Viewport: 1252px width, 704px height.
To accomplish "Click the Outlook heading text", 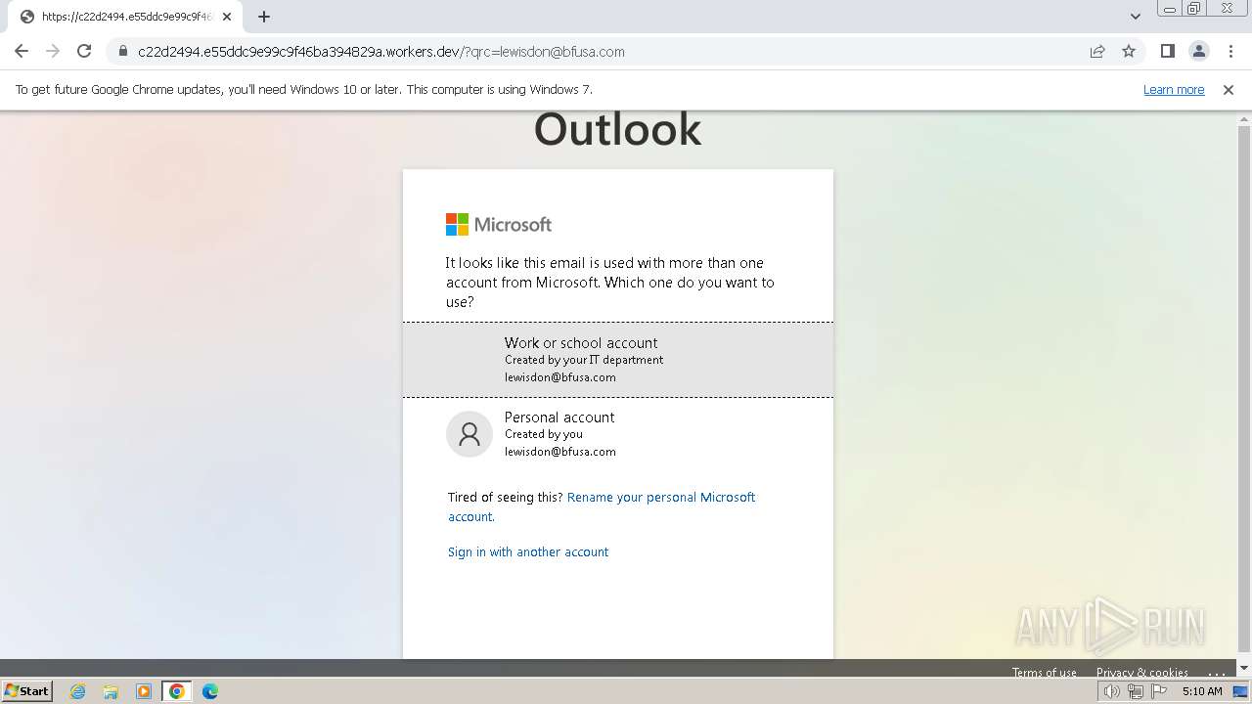I will 618,129.
